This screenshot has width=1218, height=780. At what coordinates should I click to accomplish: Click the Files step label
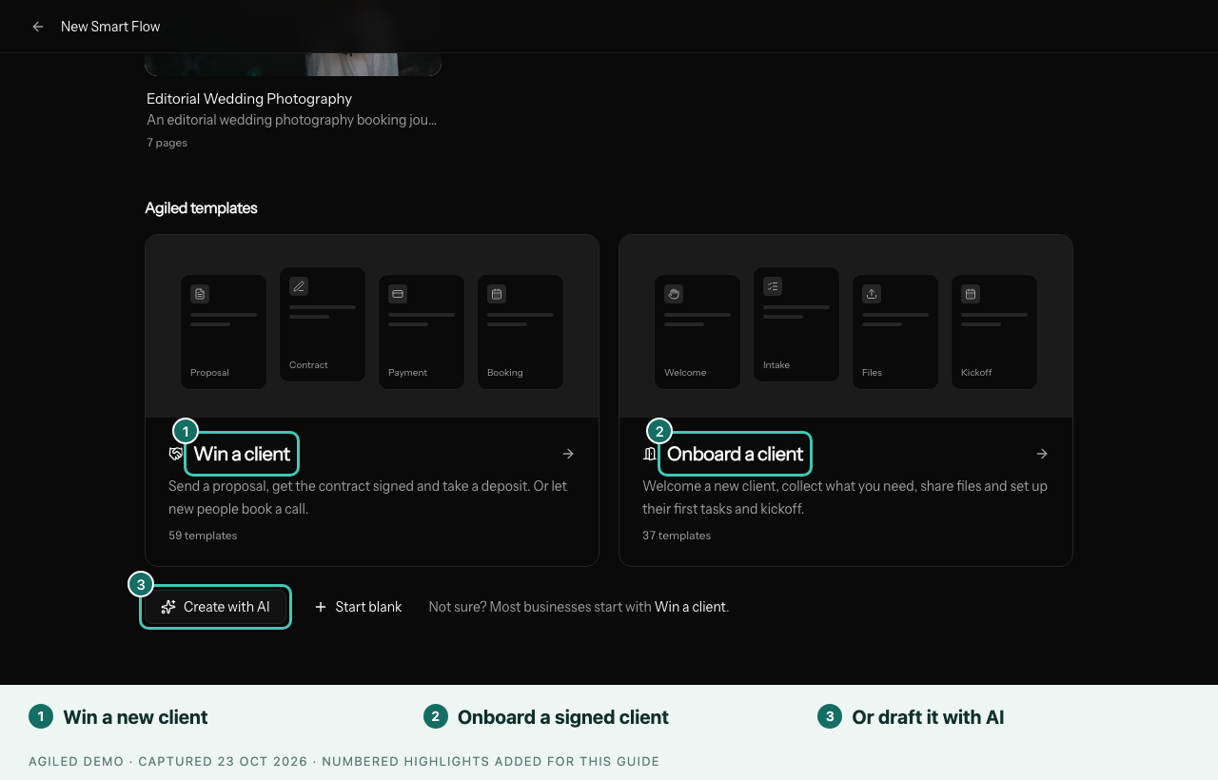tap(872, 373)
